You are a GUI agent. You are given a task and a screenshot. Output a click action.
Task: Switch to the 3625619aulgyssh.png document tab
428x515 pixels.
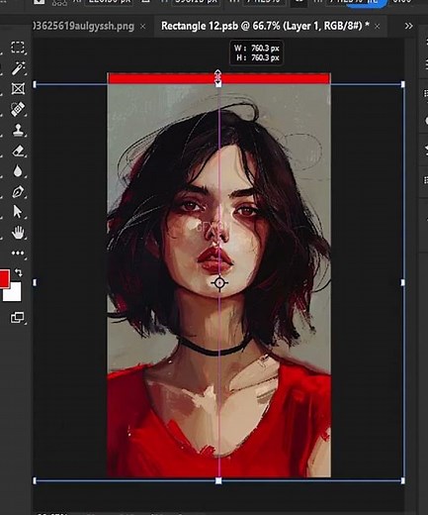[84, 26]
